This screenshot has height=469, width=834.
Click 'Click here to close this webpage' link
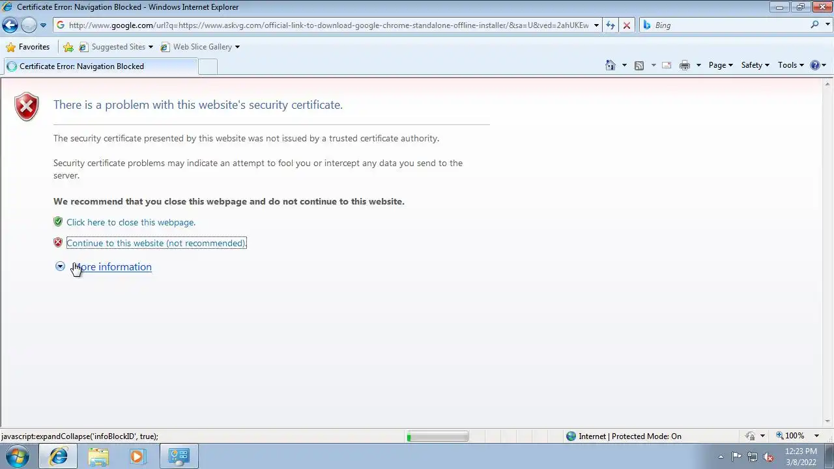(131, 222)
